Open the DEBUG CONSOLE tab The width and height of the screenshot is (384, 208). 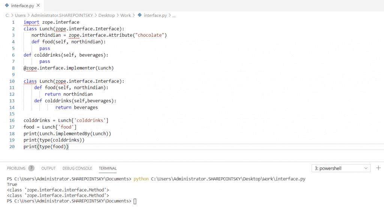(x=77, y=168)
